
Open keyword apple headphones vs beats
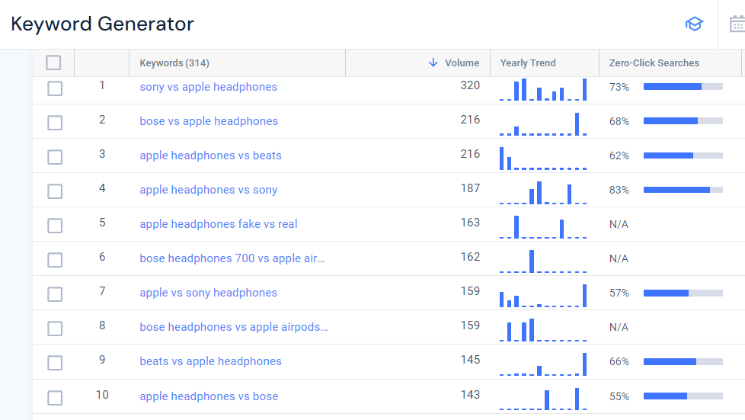coord(210,155)
